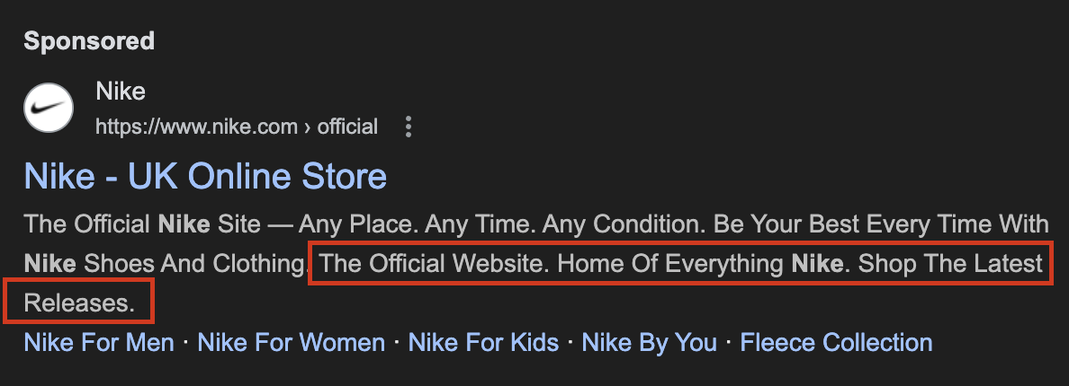
Task: Open the Fleece Collection sitelink
Action: [836, 342]
